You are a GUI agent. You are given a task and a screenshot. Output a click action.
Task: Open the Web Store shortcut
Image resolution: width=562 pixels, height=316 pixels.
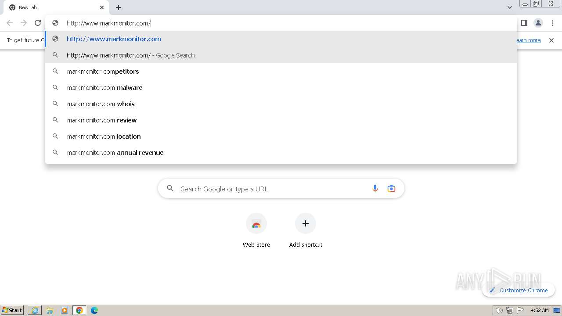coord(256,230)
